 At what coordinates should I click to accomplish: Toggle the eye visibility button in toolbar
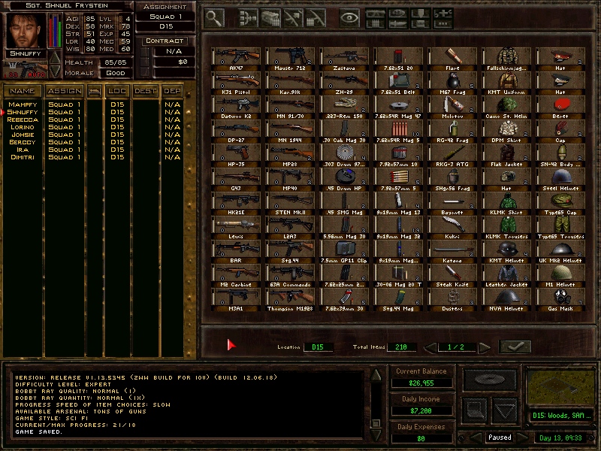[349, 18]
